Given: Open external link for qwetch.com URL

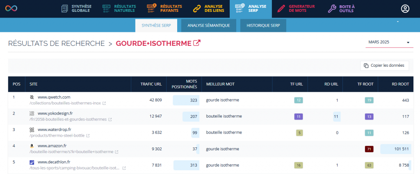Looking at the screenshot, I should 104,103.
